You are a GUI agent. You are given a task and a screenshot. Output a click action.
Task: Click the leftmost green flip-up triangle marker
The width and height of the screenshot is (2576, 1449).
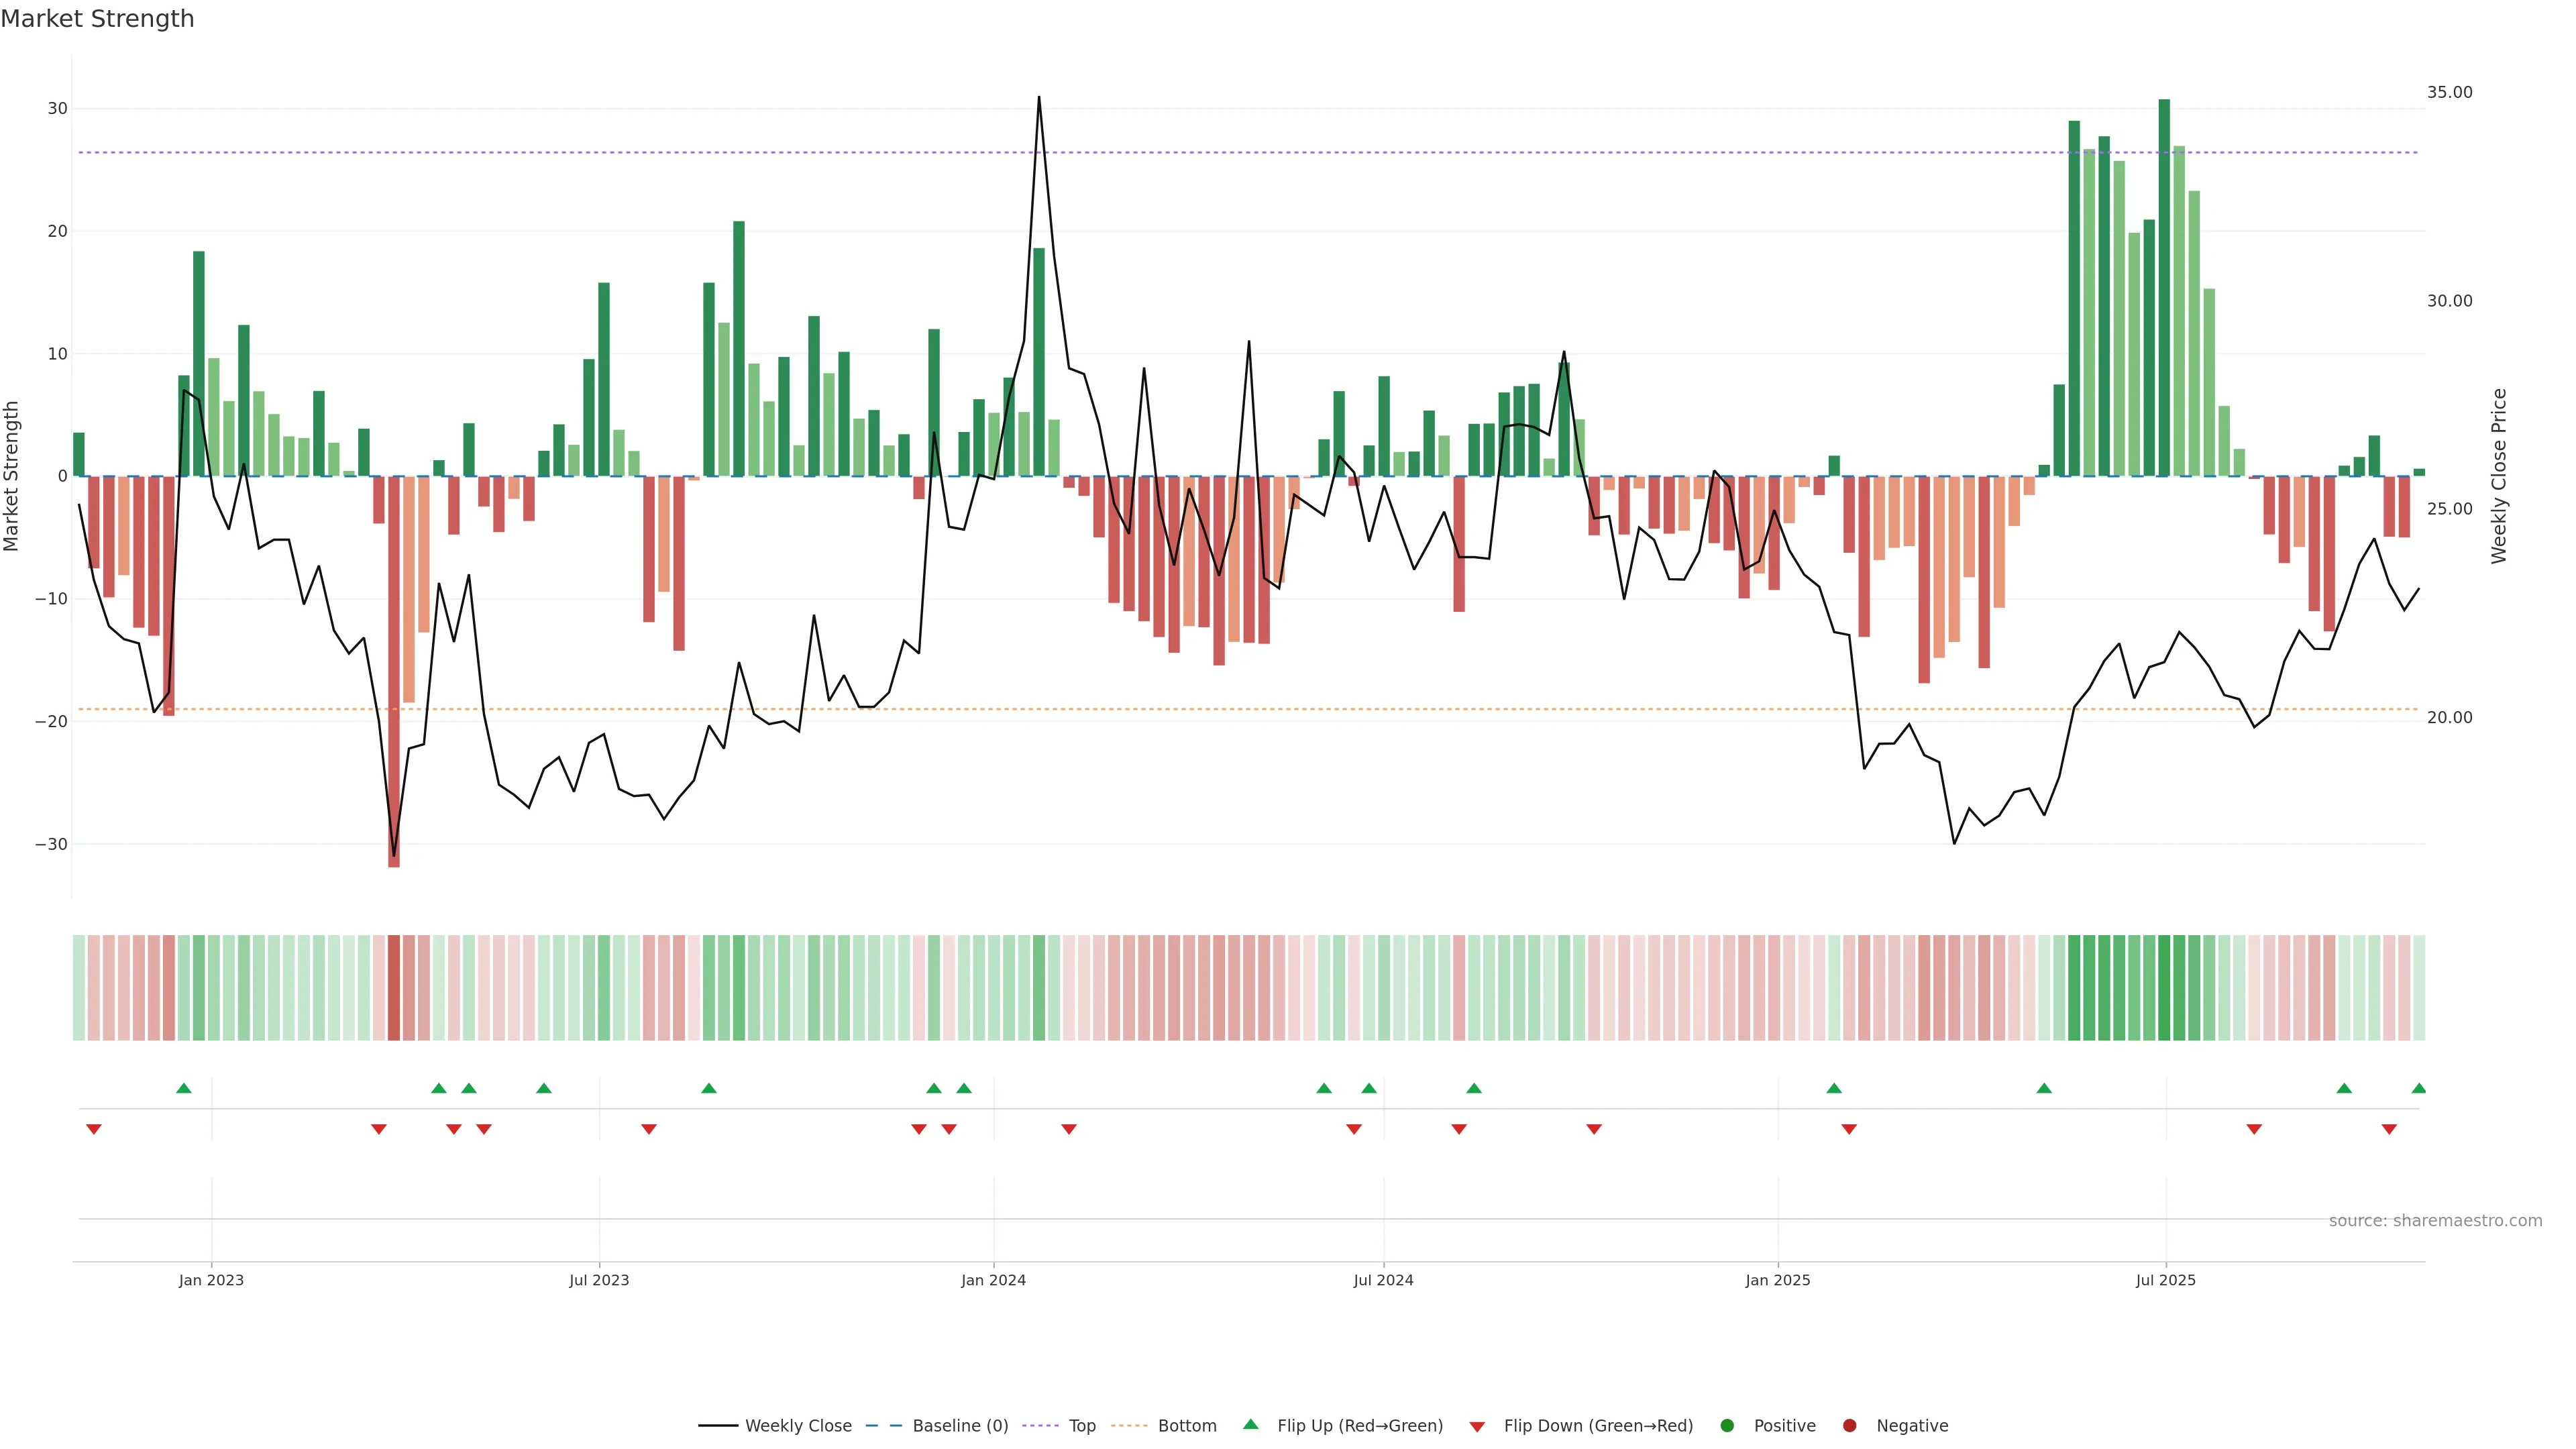[184, 1088]
